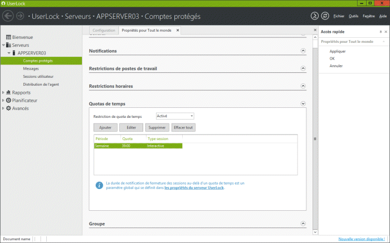This screenshot has height=243, width=390.
Task: Open the Fenêtre menu
Action: (369, 16)
